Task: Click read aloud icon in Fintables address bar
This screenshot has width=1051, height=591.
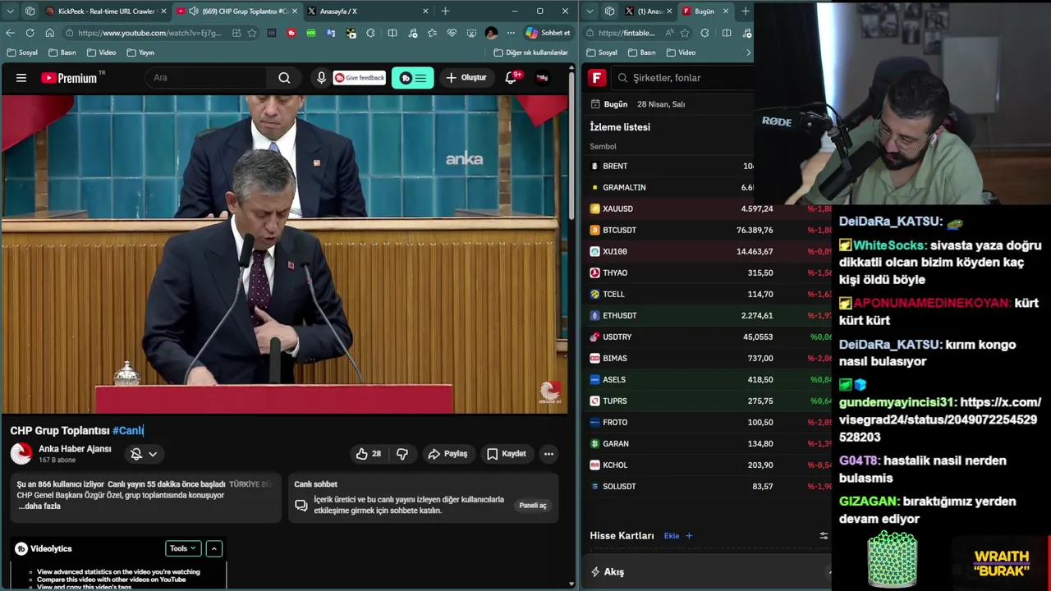Action: (669, 33)
